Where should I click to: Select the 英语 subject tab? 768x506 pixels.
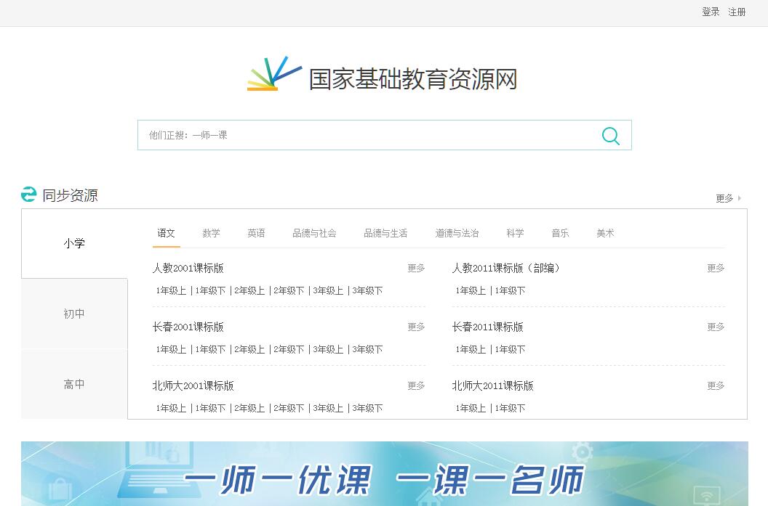[x=256, y=233]
